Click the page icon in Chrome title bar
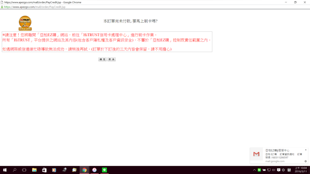The height and width of the screenshot is (174, 310). coord(2,2)
